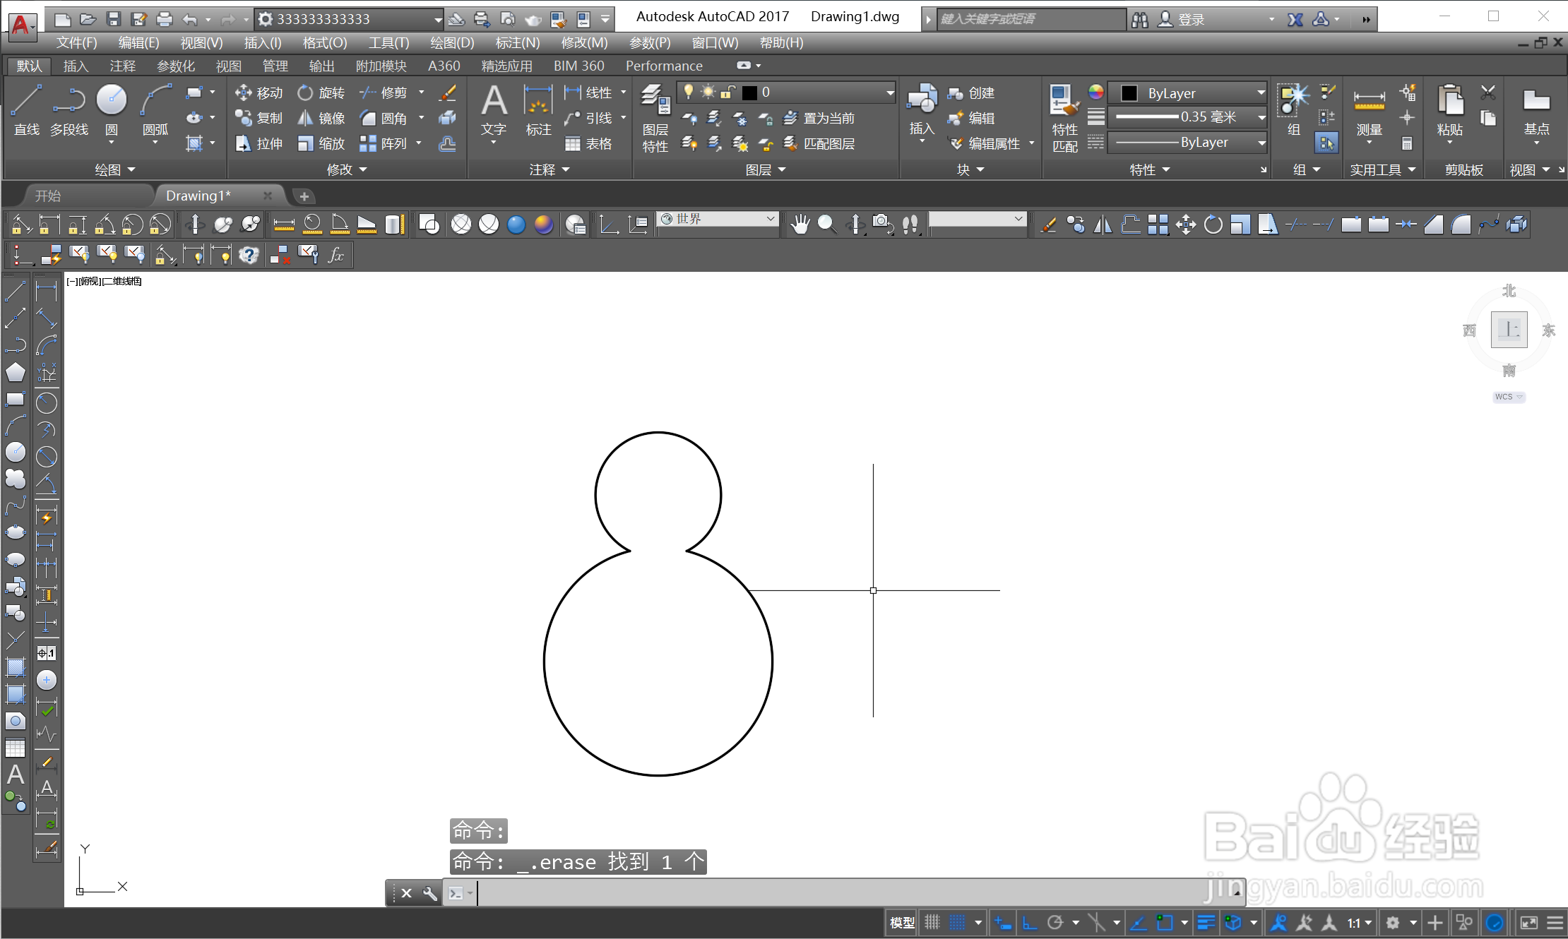1568x939 pixels.
Task: Toggle the layer 0 on/off lightbulb
Action: coord(689,92)
